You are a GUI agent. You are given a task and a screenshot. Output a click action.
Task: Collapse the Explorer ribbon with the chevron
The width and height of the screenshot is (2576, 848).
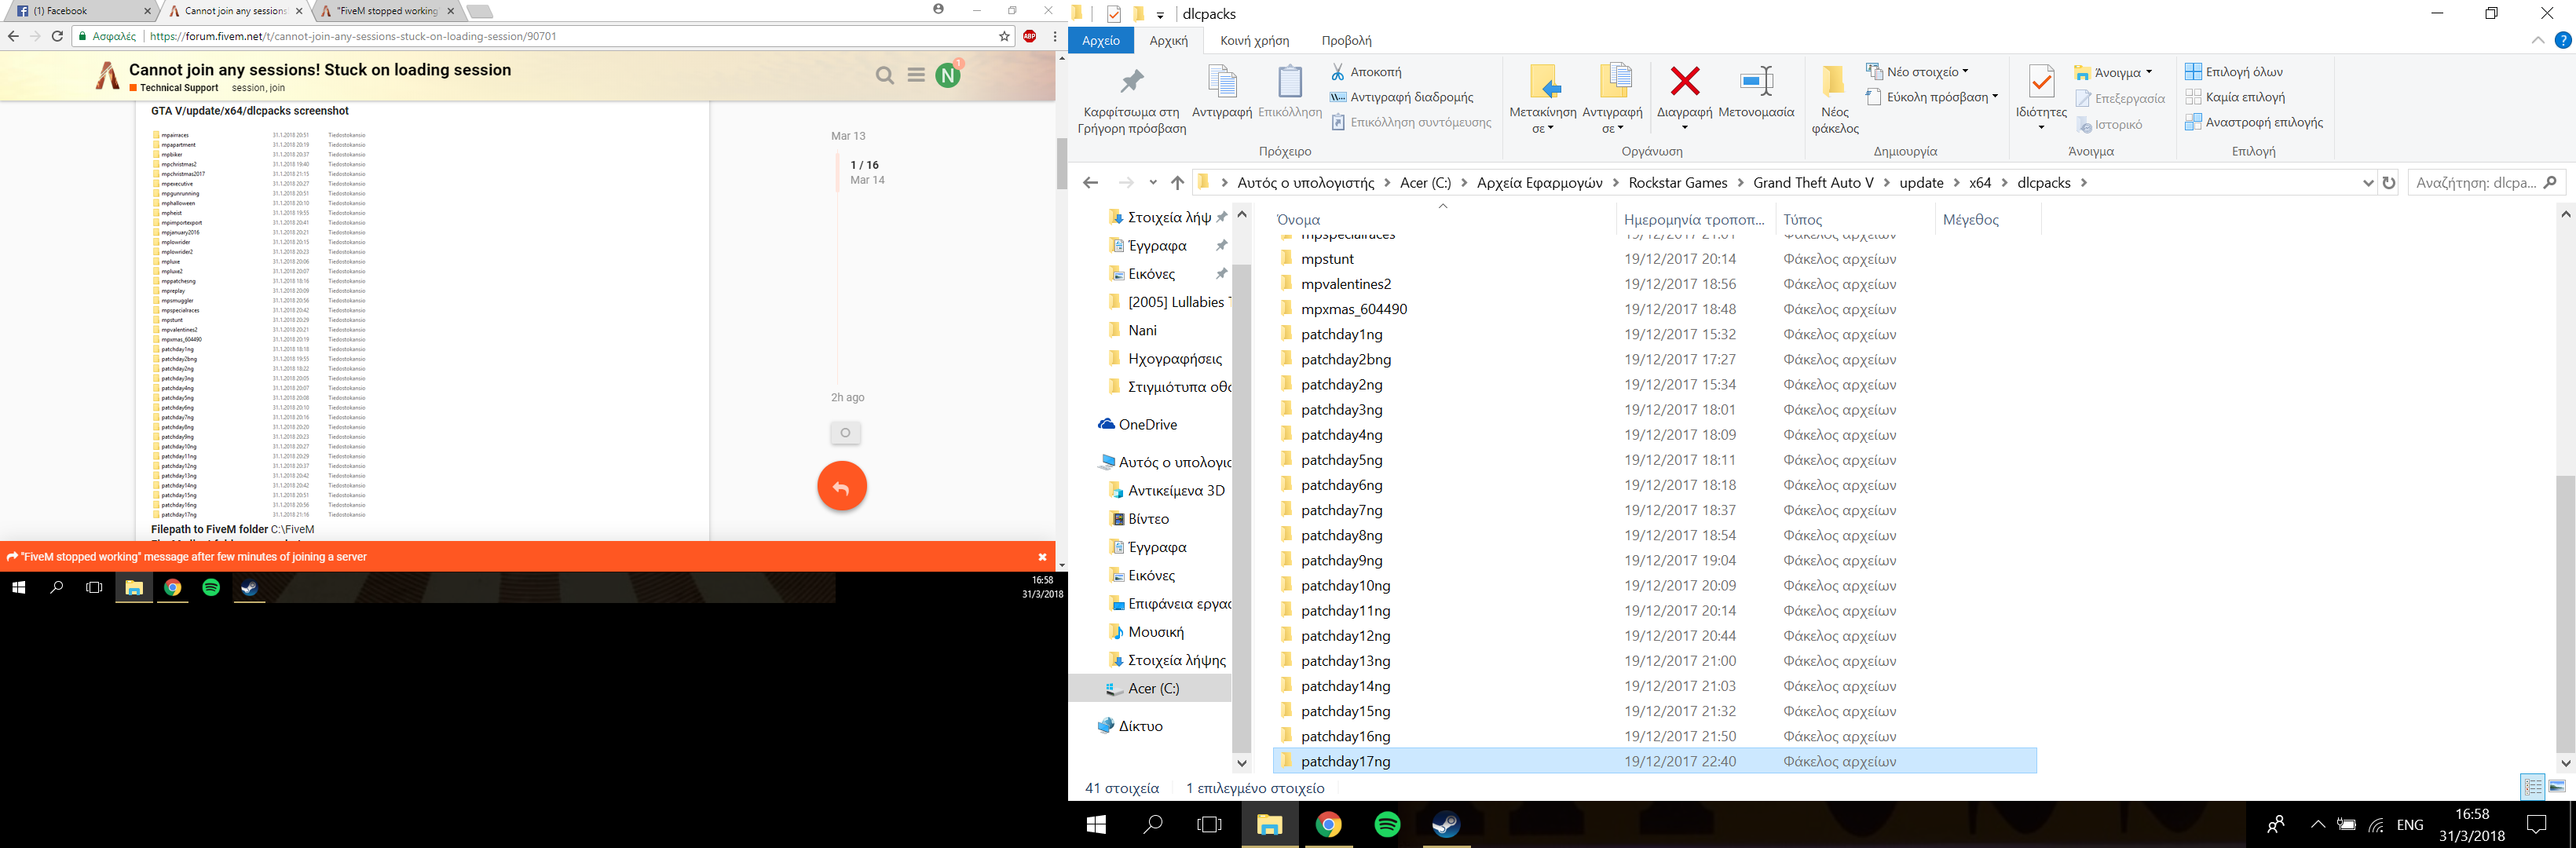click(x=2538, y=40)
